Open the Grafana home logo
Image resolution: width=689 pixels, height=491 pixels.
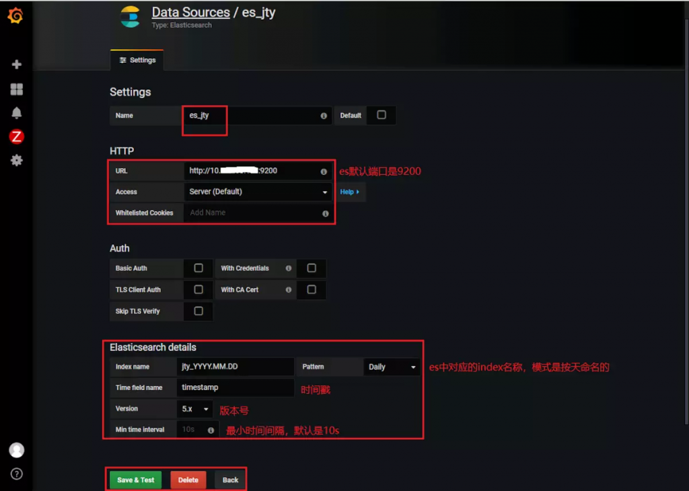click(x=15, y=16)
